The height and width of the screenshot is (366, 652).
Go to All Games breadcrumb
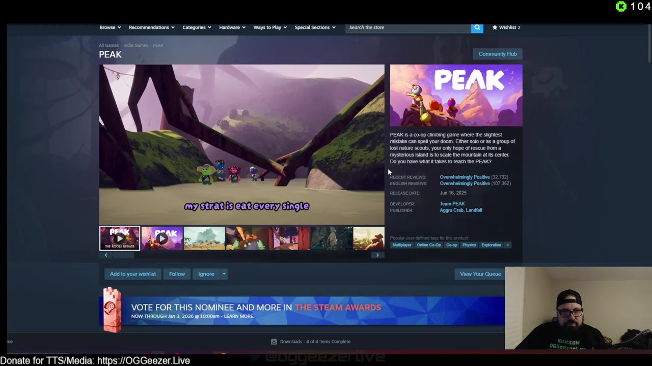pyautogui.click(x=108, y=45)
